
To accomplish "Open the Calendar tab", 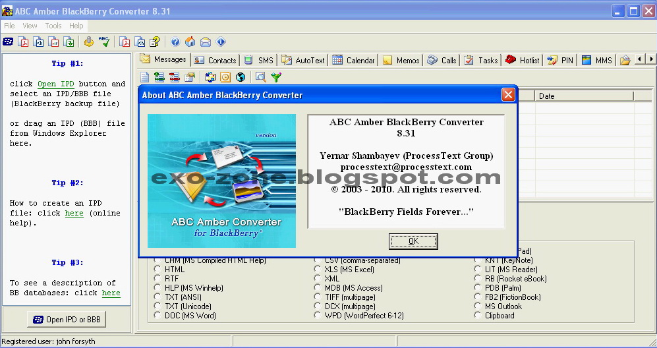I will click(x=354, y=61).
